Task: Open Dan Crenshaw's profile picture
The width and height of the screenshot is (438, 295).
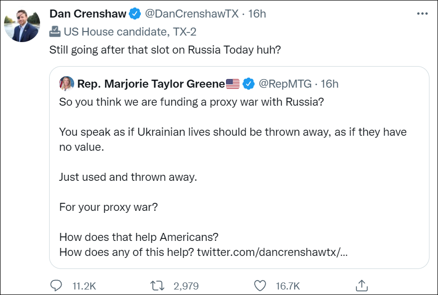Action: click(x=22, y=24)
